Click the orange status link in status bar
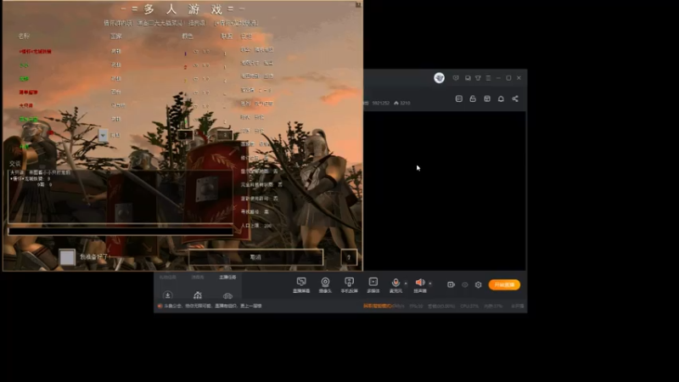The height and width of the screenshot is (382, 679). click(377, 306)
